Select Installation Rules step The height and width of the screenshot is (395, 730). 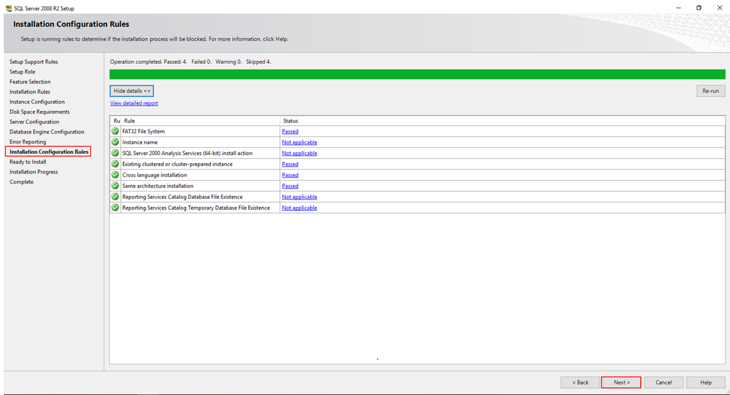[30, 92]
